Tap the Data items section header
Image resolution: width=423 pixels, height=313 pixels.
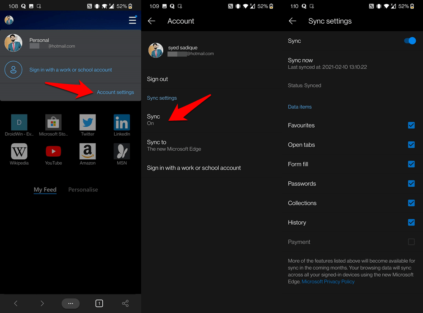300,107
